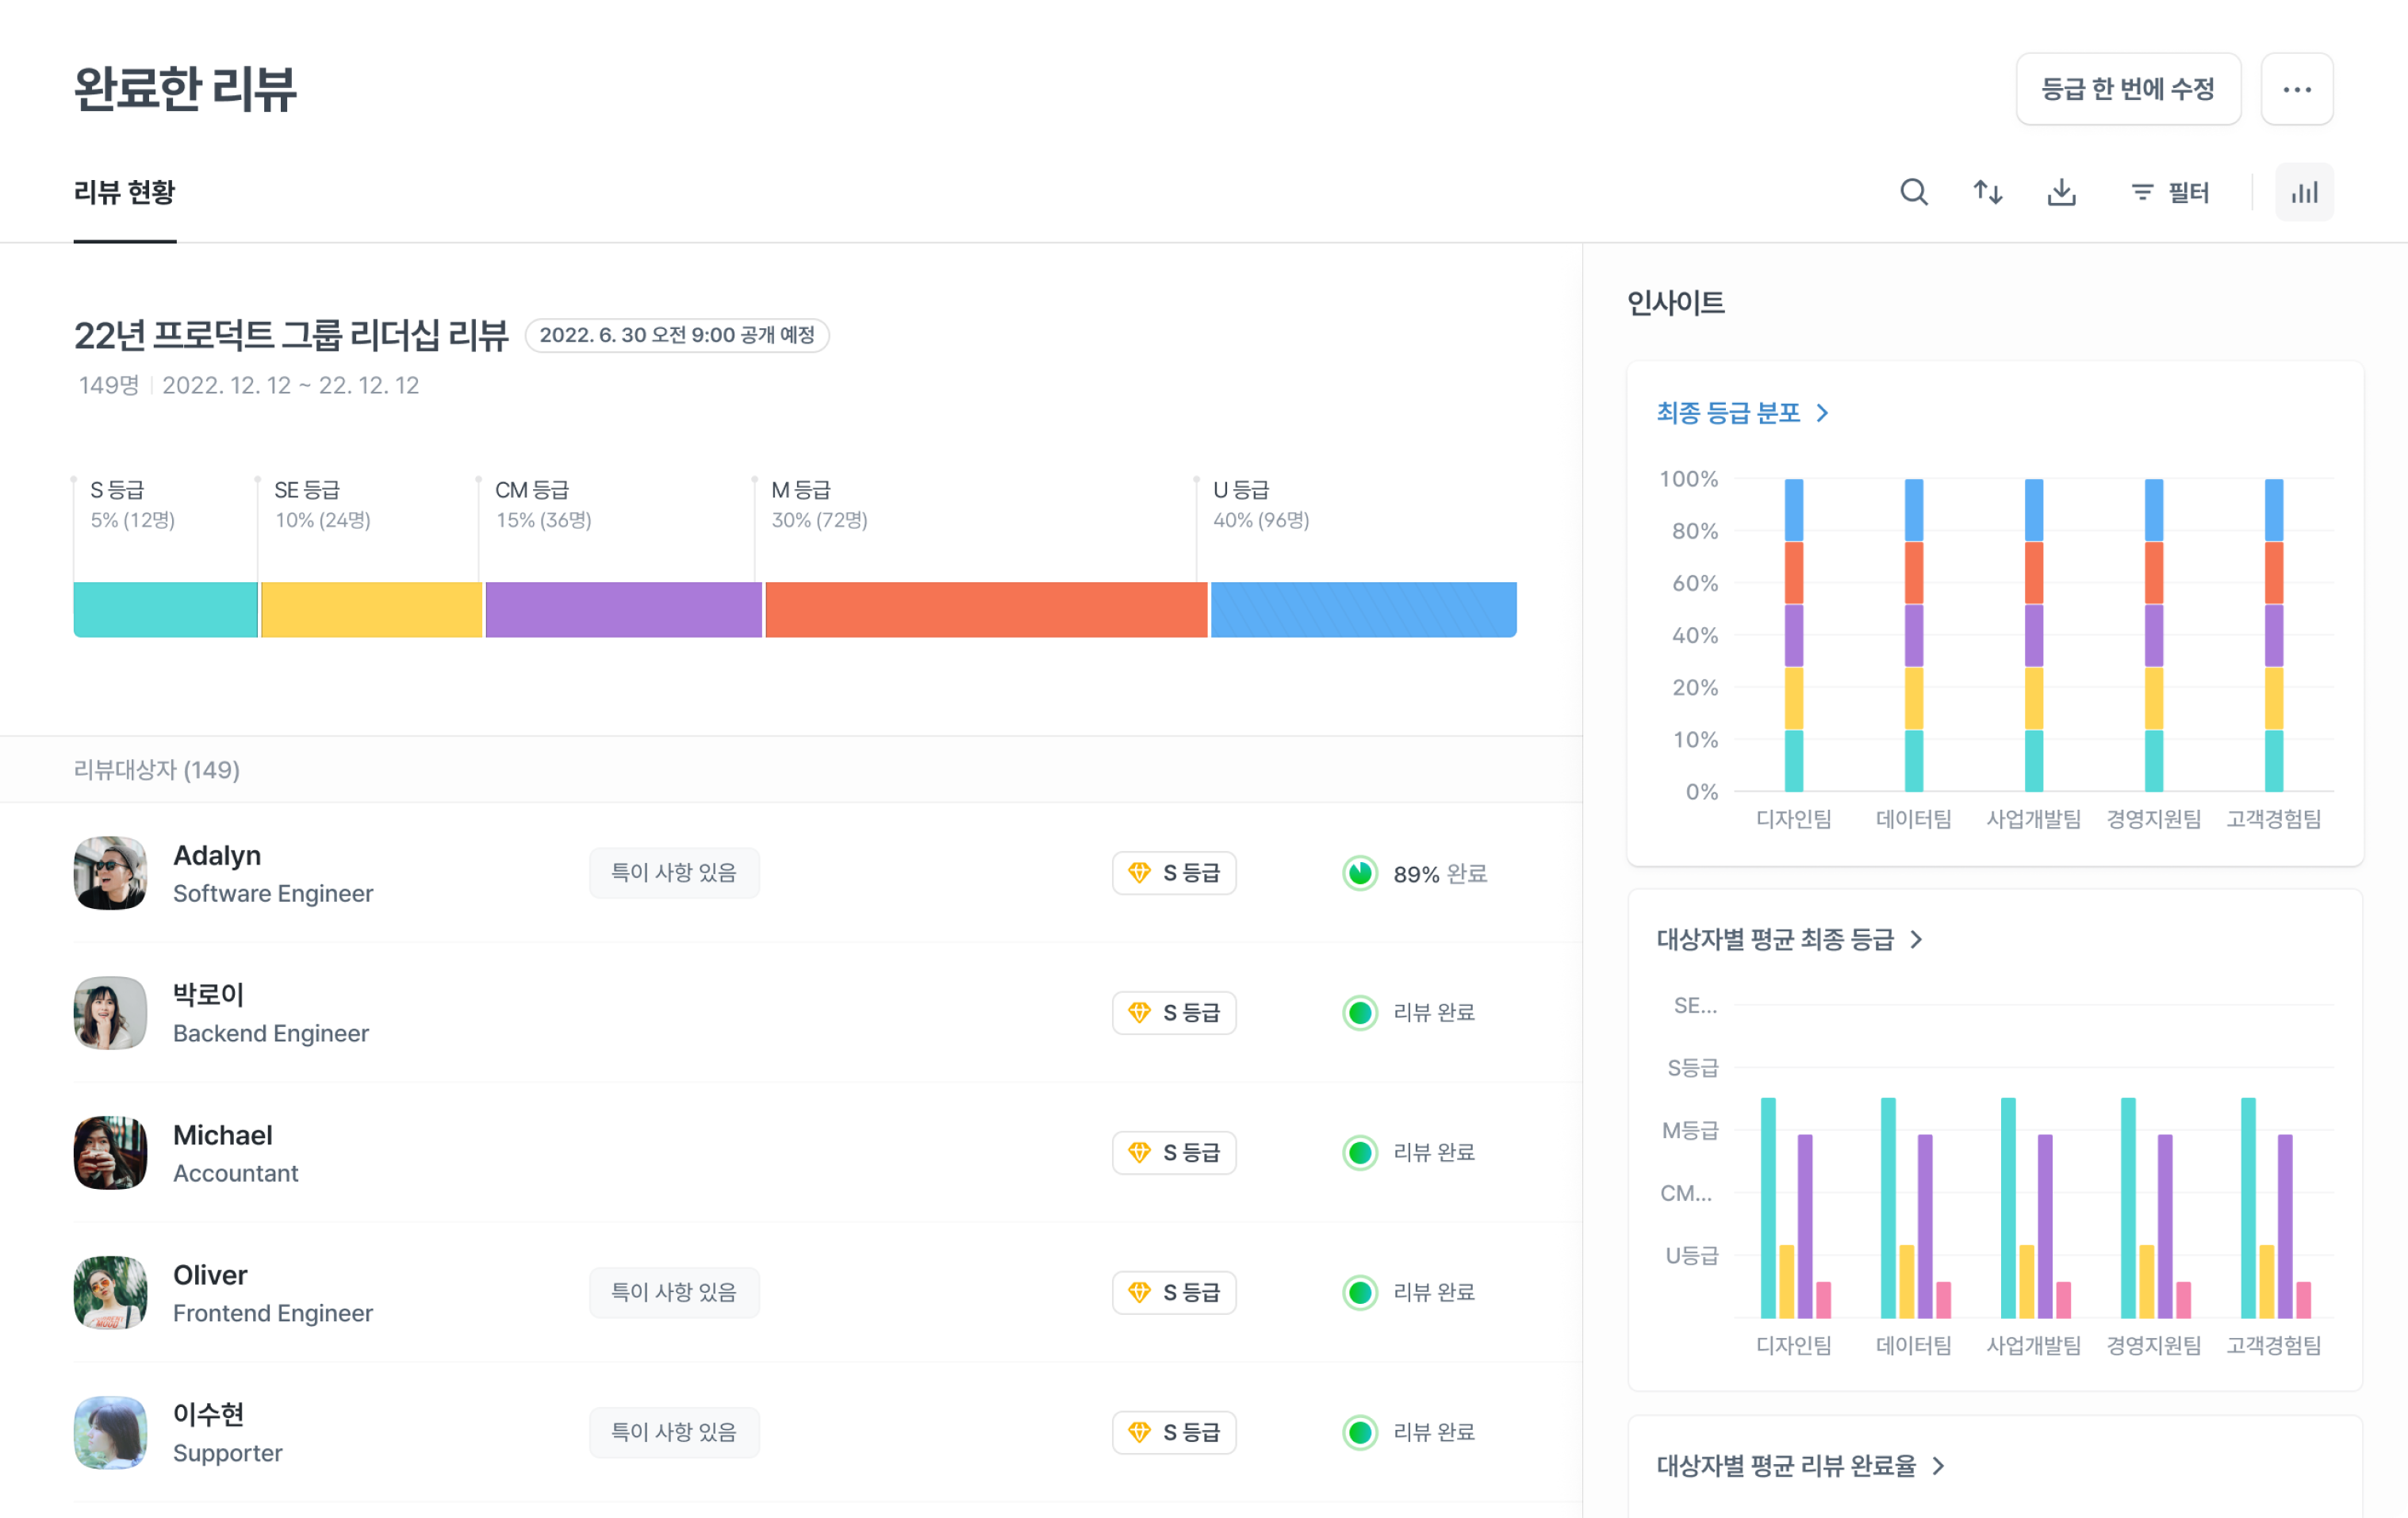Expand the 최종 등급 분포 chevron
The width and height of the screenshot is (2408, 1518).
(1822, 413)
